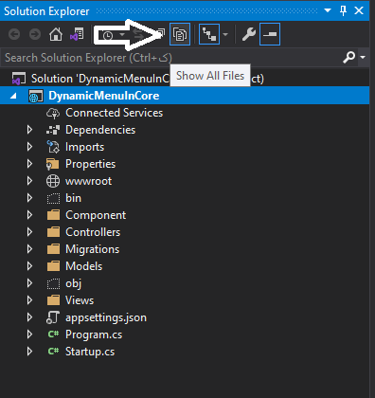Viewport: 375px width, 398px height.
Task: Click the Migrations folder icon
Action: click(53, 249)
